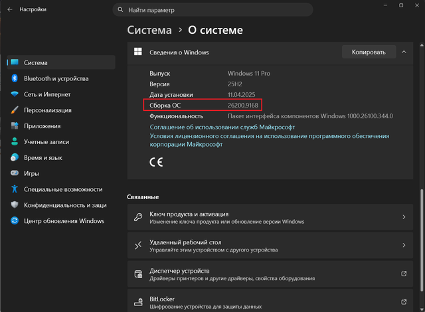
Task: Select the Время и язык globe icon
Action: point(15,157)
